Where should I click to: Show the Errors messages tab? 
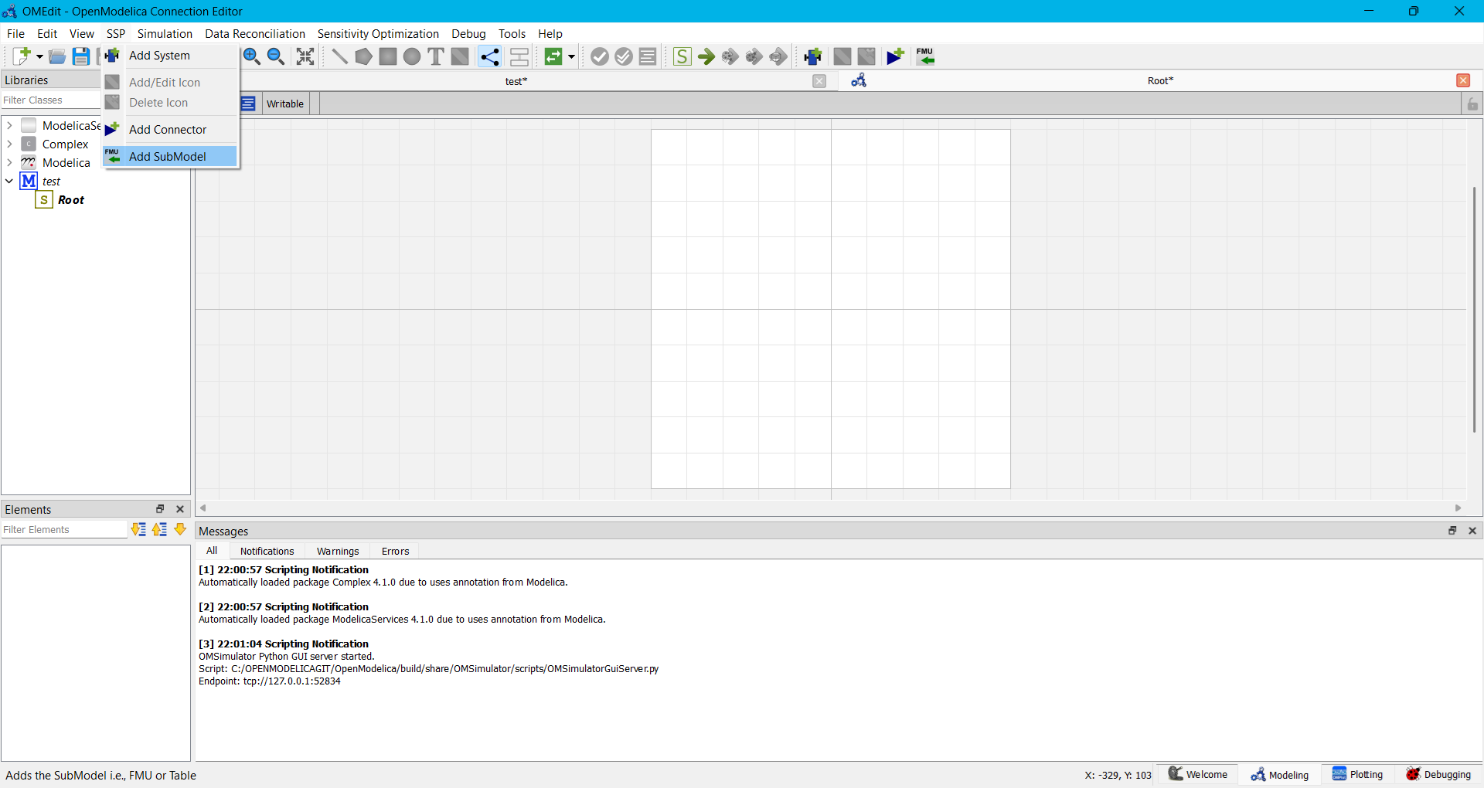(x=396, y=552)
